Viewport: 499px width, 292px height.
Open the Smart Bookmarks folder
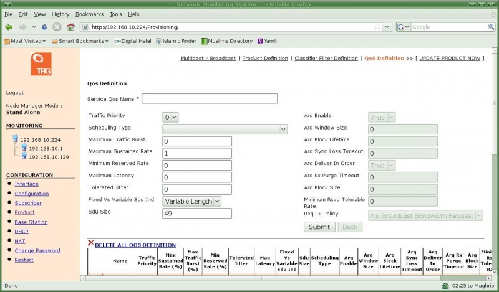click(80, 41)
